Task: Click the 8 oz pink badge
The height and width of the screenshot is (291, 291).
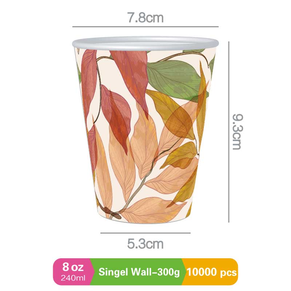Action: tap(73, 271)
